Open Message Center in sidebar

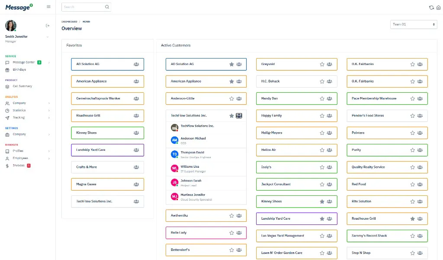click(24, 62)
